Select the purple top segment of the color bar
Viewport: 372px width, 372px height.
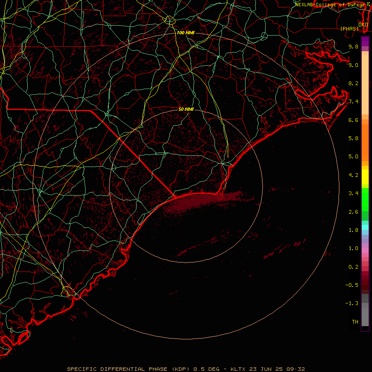click(x=365, y=41)
